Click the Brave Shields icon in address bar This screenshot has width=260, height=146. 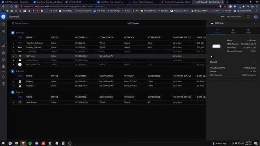click(220, 6)
